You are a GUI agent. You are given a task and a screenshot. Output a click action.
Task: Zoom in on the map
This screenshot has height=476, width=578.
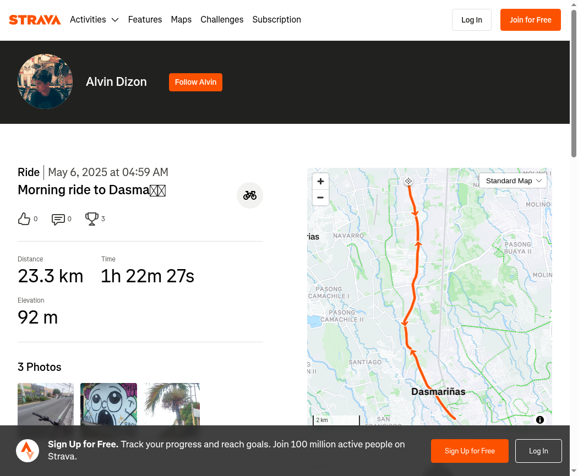[320, 181]
